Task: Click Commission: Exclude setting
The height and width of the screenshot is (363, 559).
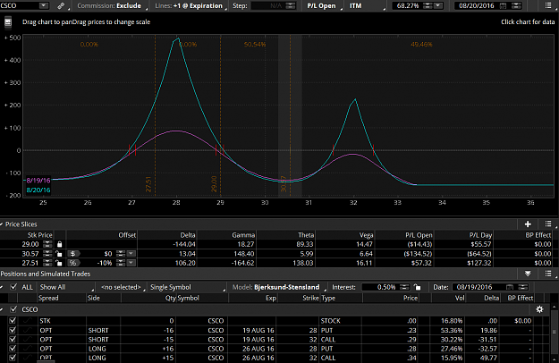Action: click(112, 5)
